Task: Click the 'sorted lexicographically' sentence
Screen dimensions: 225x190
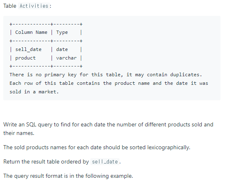Action: pos(97,148)
